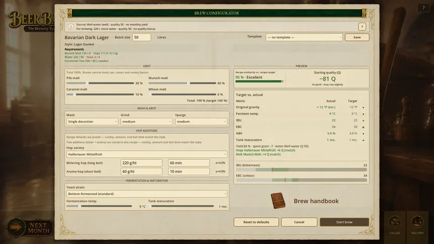
Task: Click the "95 % - Excellent" text
Action: (x=249, y=77)
